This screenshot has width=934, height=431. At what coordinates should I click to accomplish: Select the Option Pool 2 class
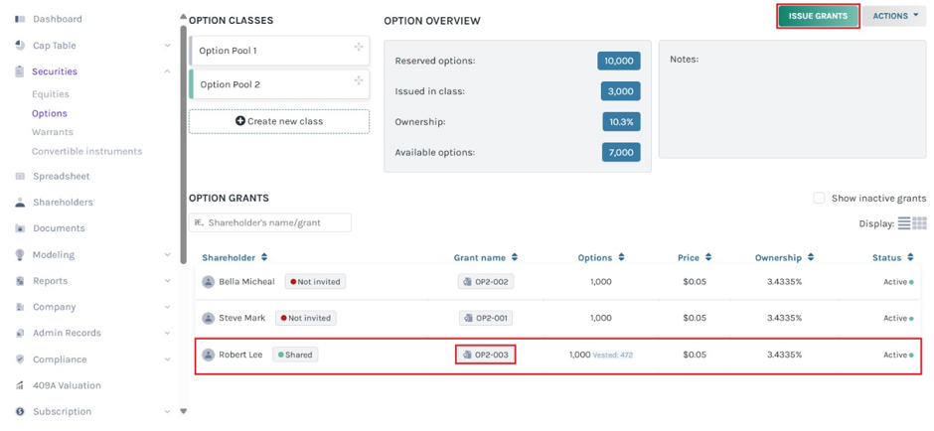tap(279, 84)
